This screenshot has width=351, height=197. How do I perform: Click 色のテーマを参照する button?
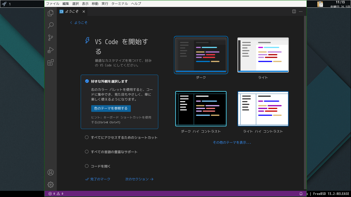click(111, 108)
